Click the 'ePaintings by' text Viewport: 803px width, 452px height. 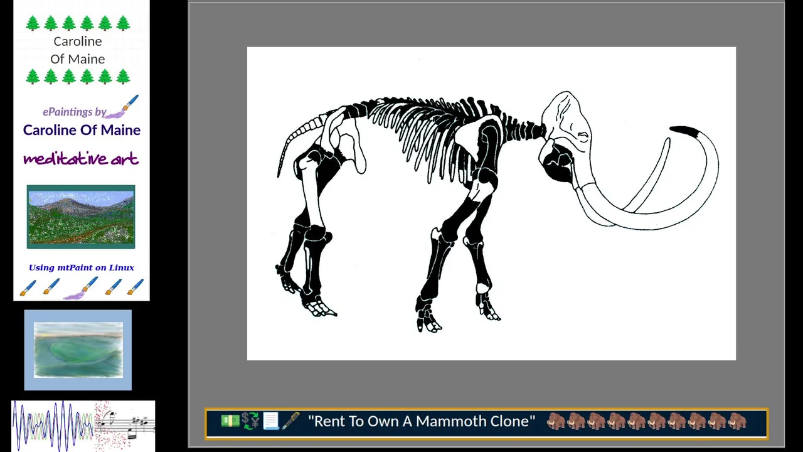pyautogui.click(x=74, y=112)
